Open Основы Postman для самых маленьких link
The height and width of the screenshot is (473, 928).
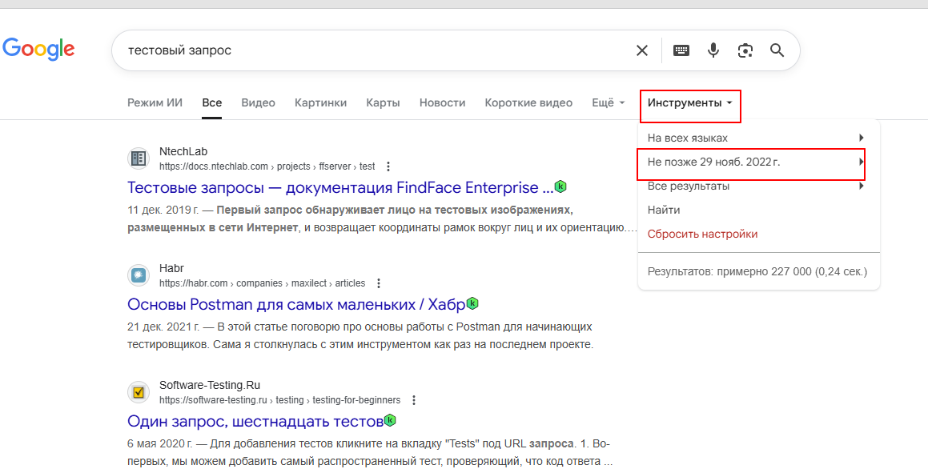click(295, 304)
